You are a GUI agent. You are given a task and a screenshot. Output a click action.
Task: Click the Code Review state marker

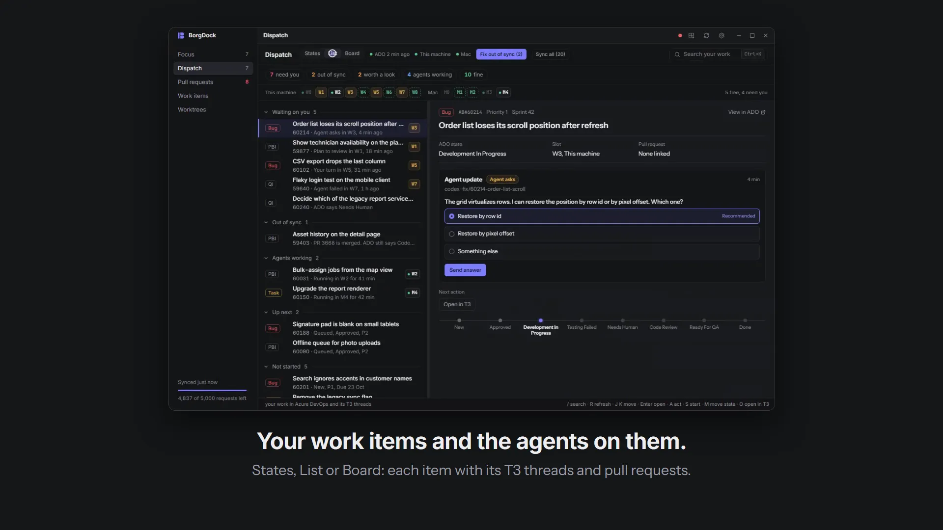click(x=663, y=320)
